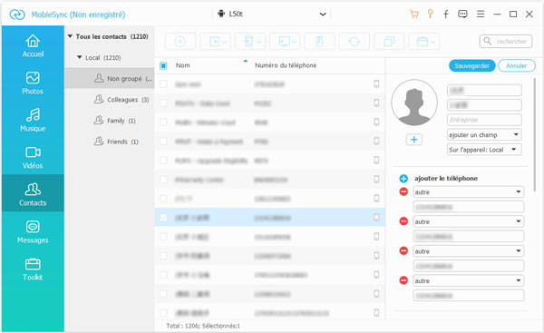
Task: Click the contact avatar picture
Action: (x=414, y=103)
